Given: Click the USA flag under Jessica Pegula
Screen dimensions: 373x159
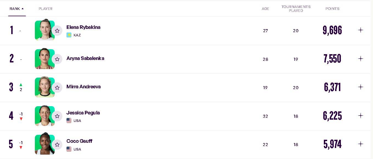Looking at the screenshot, I should (x=69, y=120).
